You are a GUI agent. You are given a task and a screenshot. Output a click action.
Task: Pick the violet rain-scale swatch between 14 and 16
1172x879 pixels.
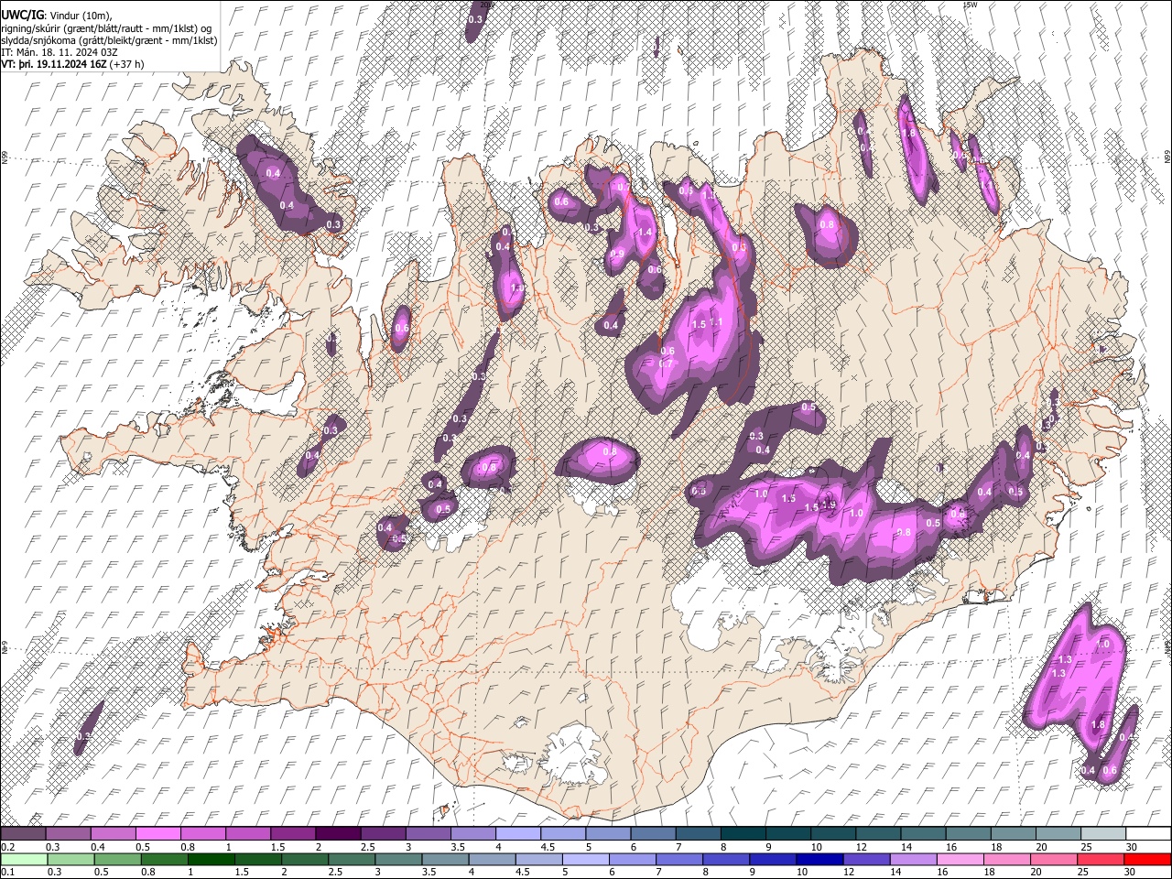pos(914,859)
